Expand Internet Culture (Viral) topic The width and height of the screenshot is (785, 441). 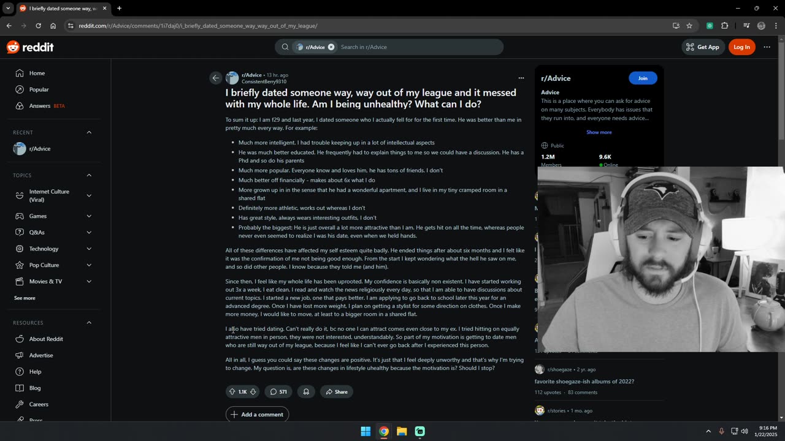(89, 195)
